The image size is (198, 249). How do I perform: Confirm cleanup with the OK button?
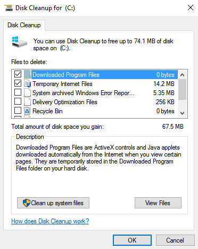point(132,240)
